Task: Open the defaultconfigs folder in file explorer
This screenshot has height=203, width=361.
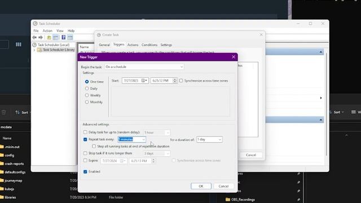Action: pos(15,172)
